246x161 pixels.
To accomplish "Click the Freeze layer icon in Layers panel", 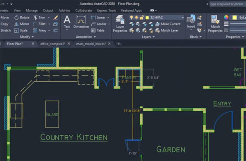I will point(144,24).
